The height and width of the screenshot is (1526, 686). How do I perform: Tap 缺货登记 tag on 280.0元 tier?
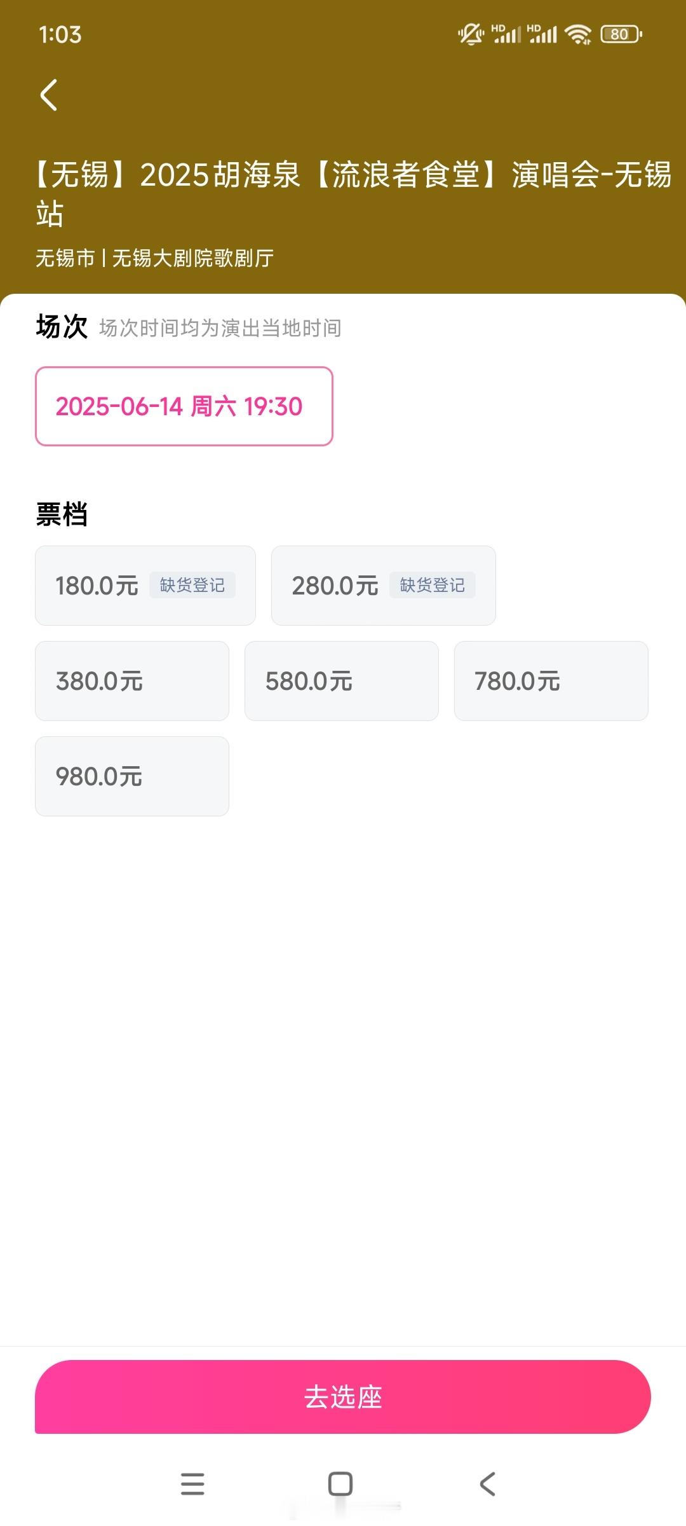point(433,585)
